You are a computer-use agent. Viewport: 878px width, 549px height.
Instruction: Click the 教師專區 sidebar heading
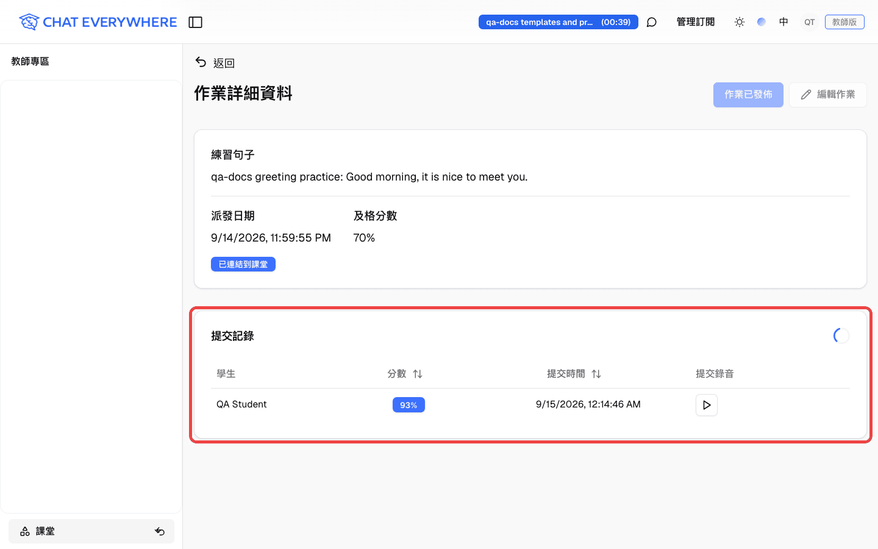30,62
